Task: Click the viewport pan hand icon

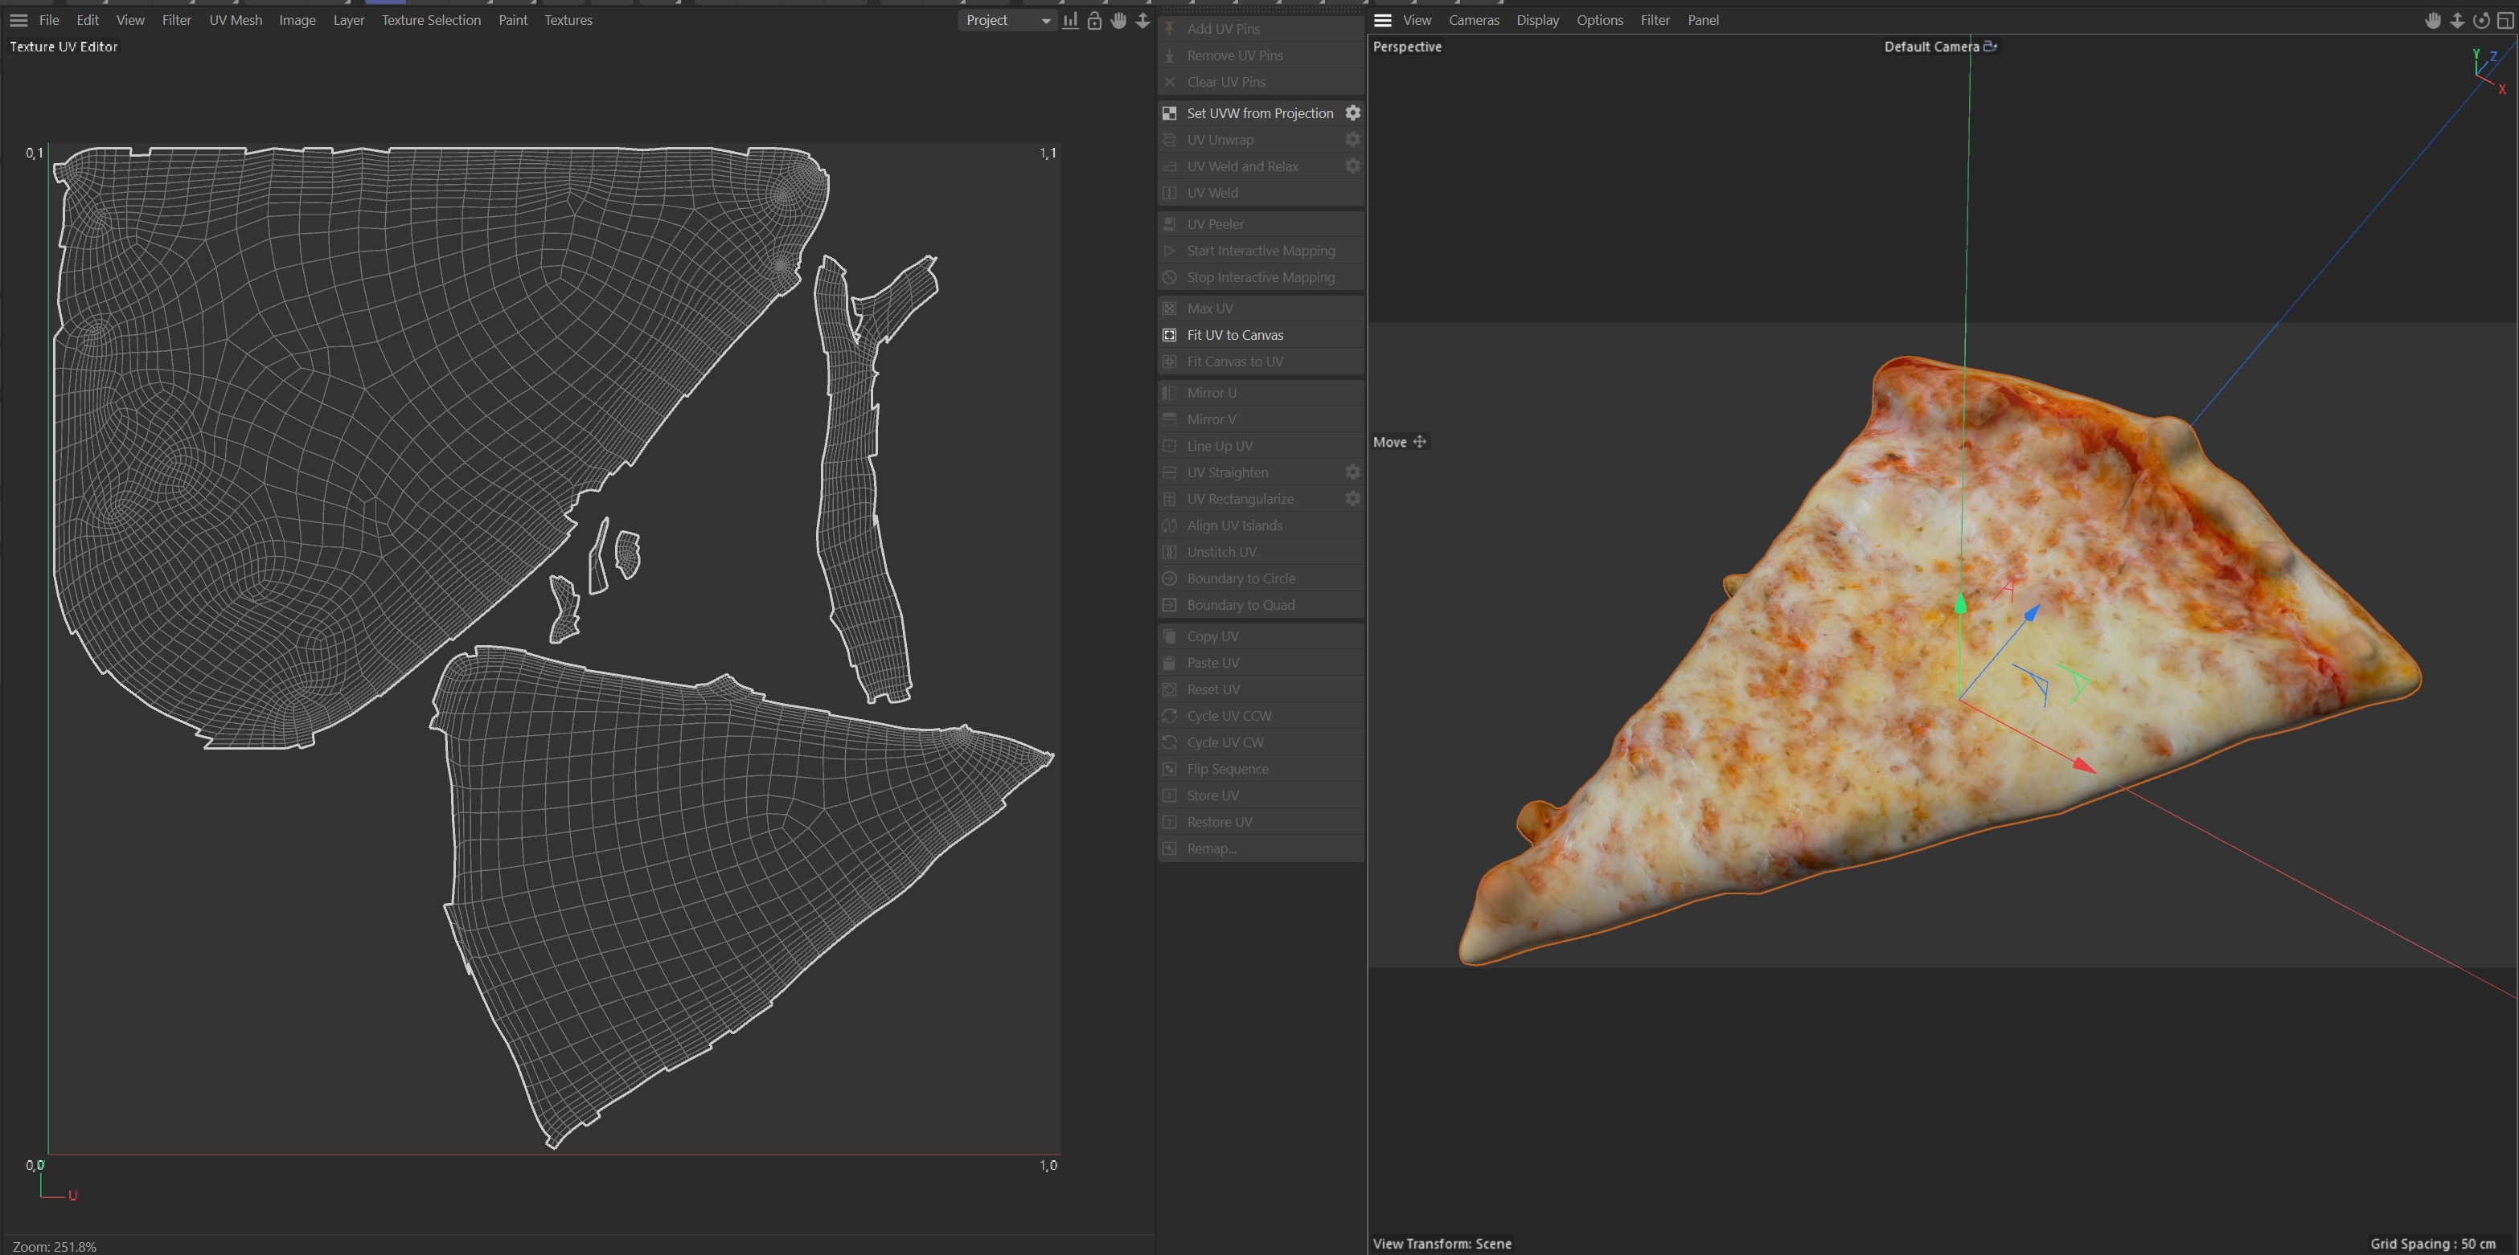Action: click(2433, 21)
